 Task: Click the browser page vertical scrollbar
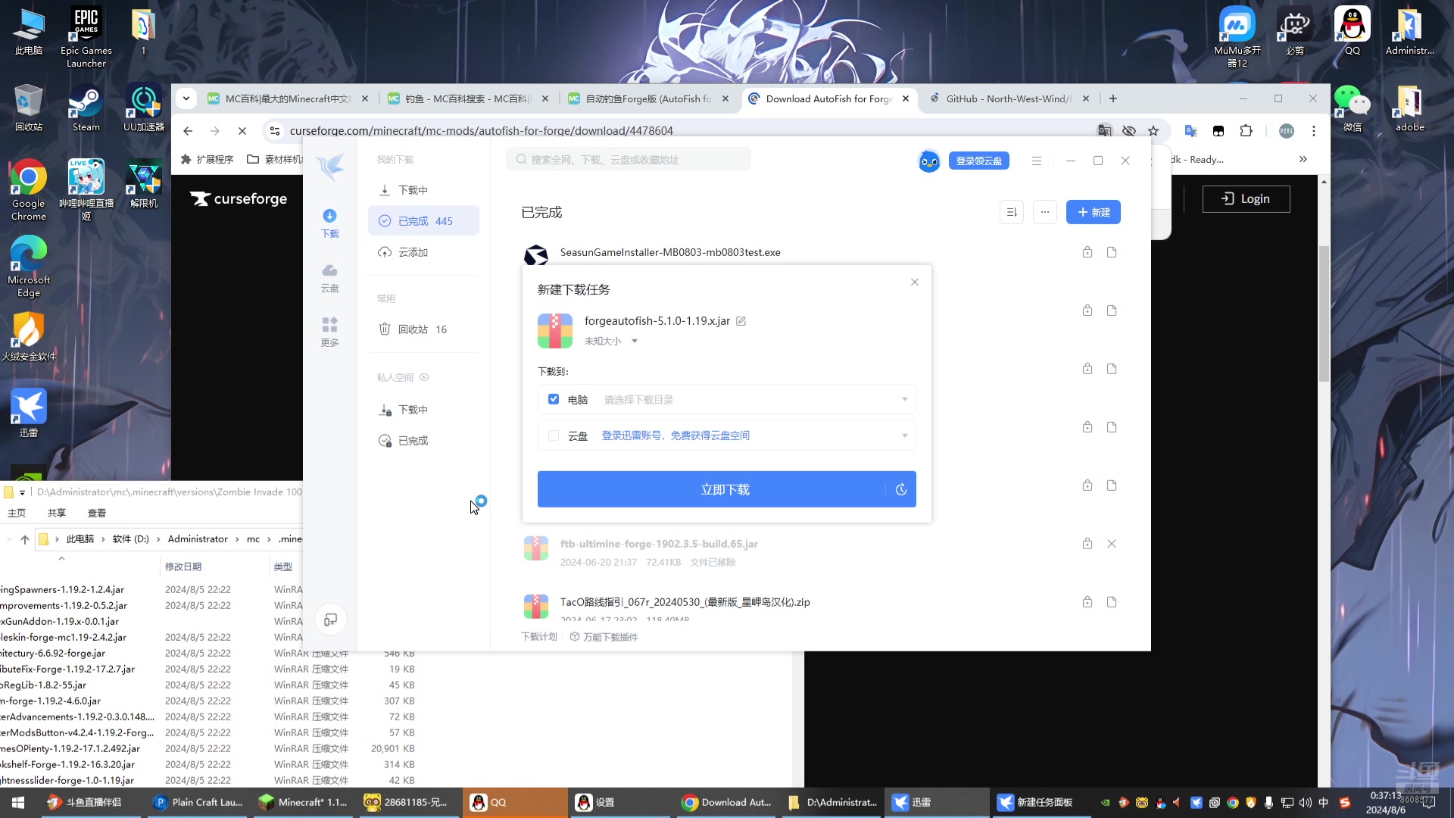[1324, 314]
